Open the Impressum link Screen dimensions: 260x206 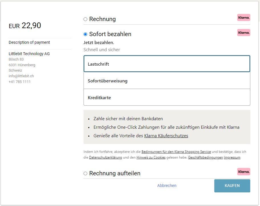click(232, 157)
